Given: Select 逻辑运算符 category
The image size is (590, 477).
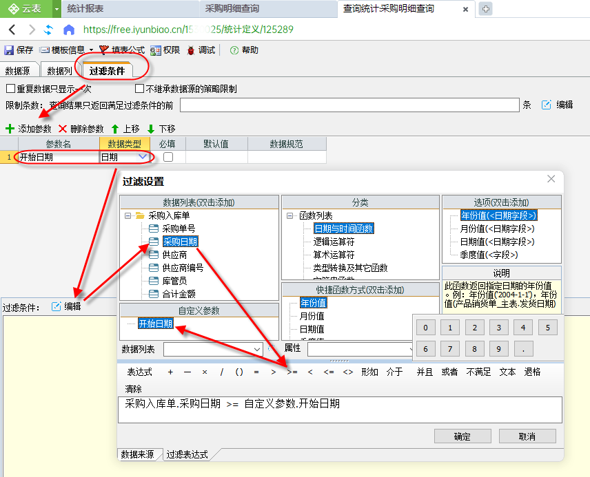Looking at the screenshot, I should pyautogui.click(x=334, y=242).
